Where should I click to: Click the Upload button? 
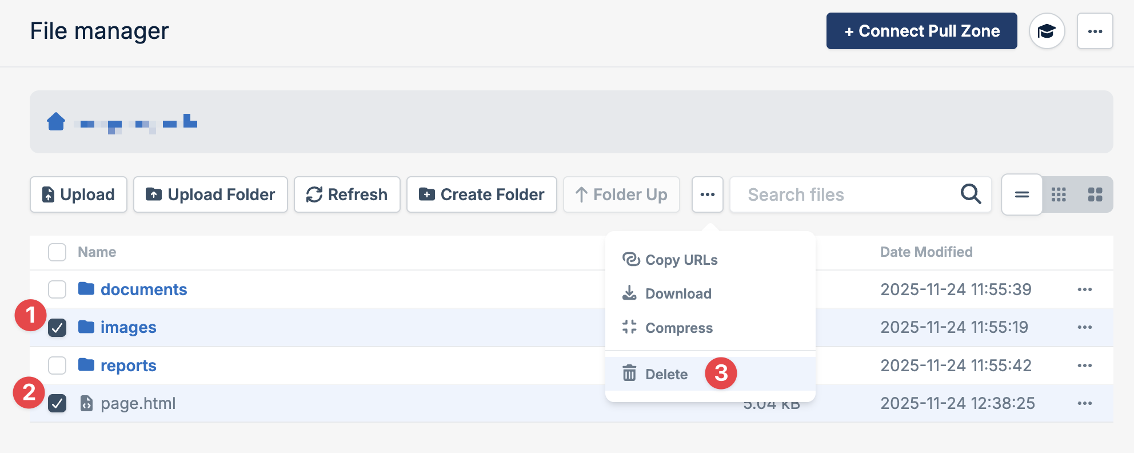pos(78,194)
